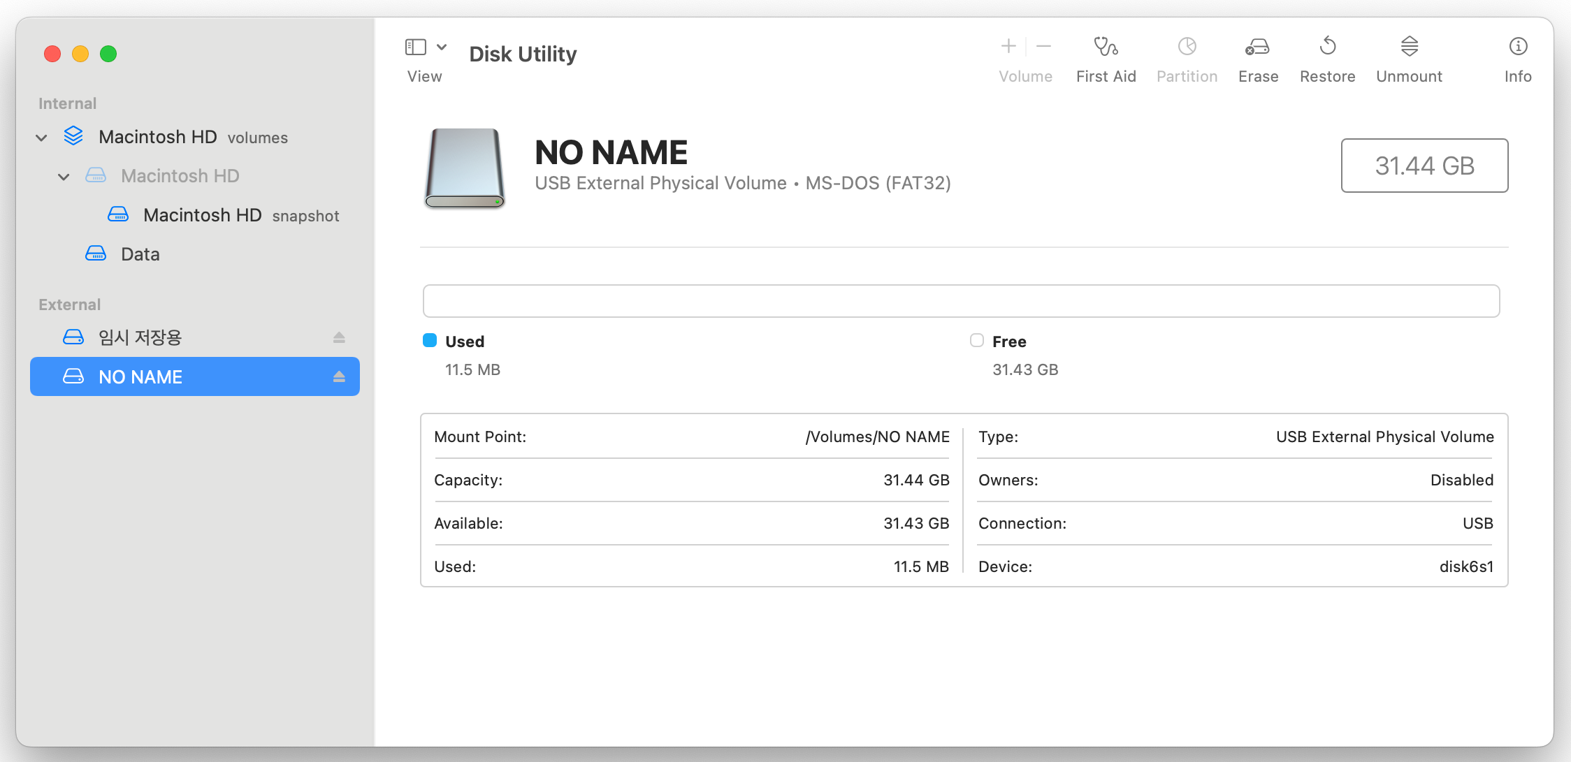Click the remove volume minus icon
This screenshot has height=762, width=1571.
coord(1044,47)
